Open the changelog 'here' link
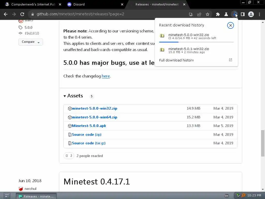This screenshot has height=199, width=265. (x=106, y=76)
